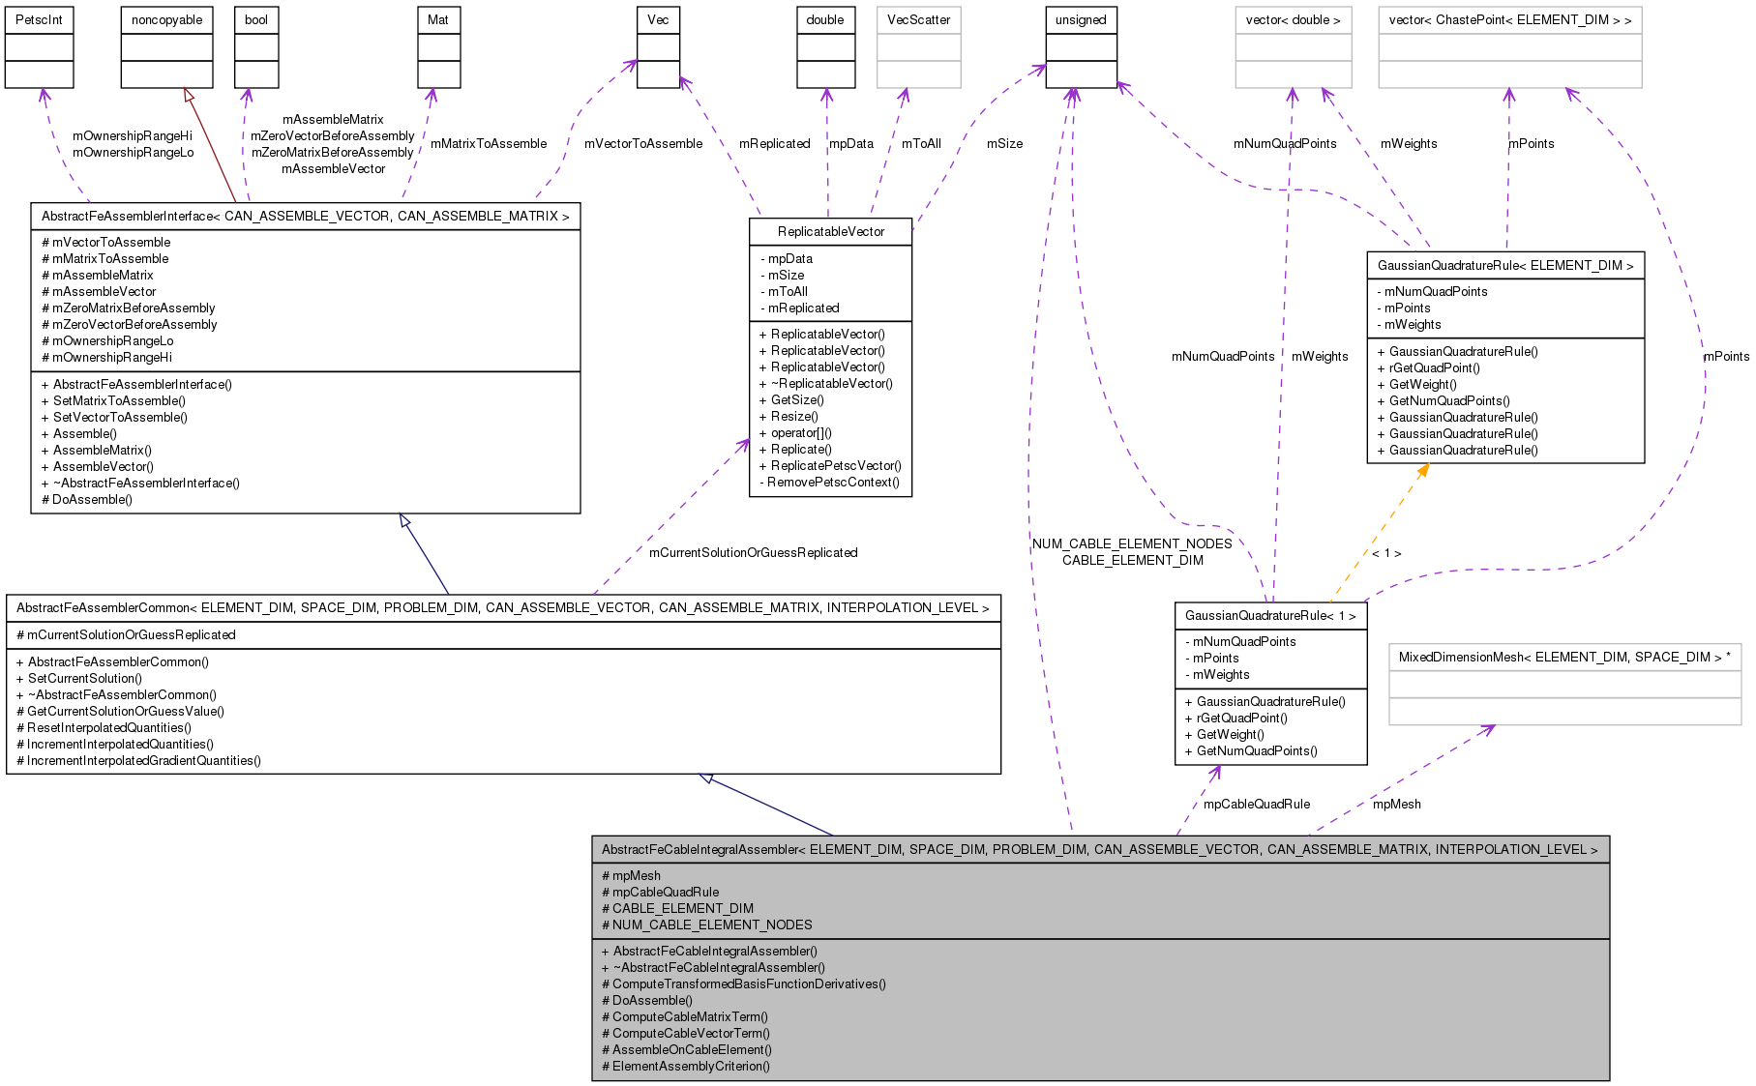Click - mWeights attribute in GaussianQuadratureRule< ELEMENT_DIM >
1756x1086 pixels.
coord(1410,325)
